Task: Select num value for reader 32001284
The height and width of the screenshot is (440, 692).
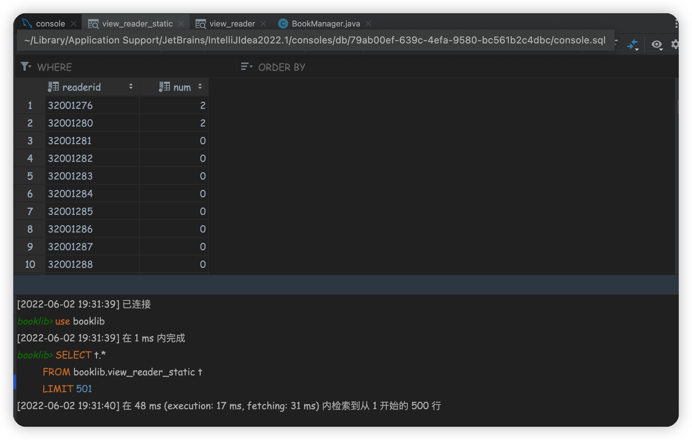Action: (x=174, y=194)
